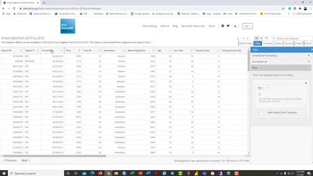
Task: Open the Google Calendar bookmark
Action: point(140,14)
